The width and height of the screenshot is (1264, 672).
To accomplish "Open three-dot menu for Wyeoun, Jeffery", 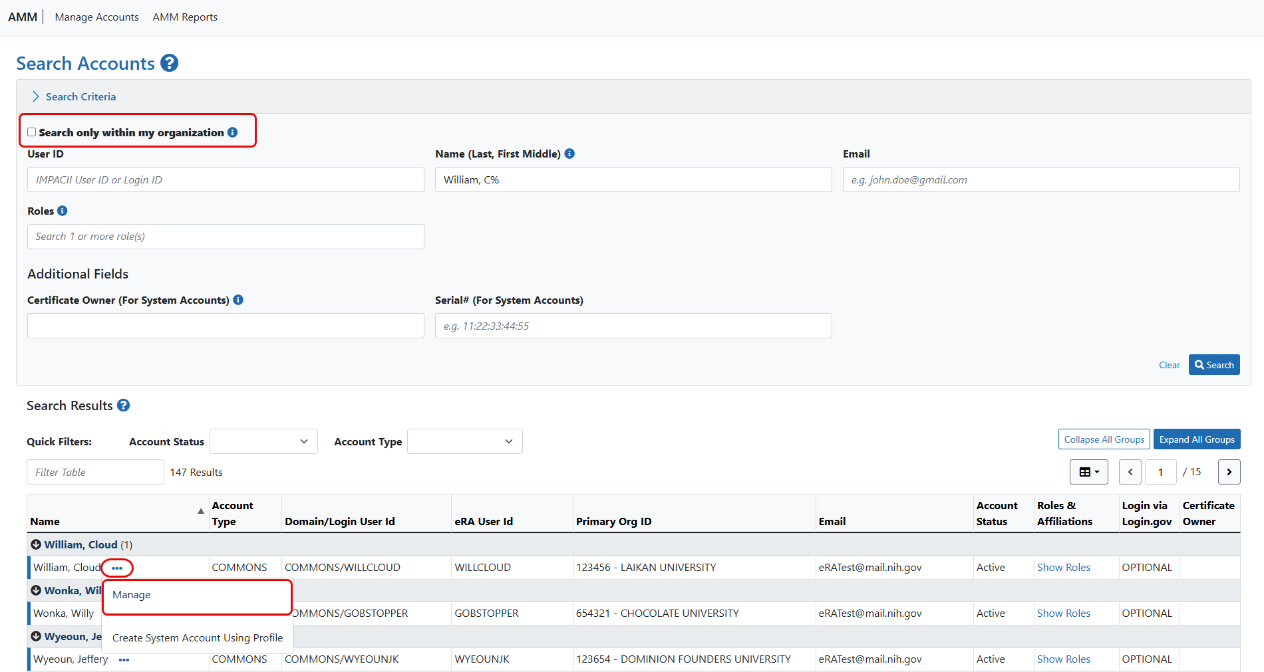I will click(124, 659).
